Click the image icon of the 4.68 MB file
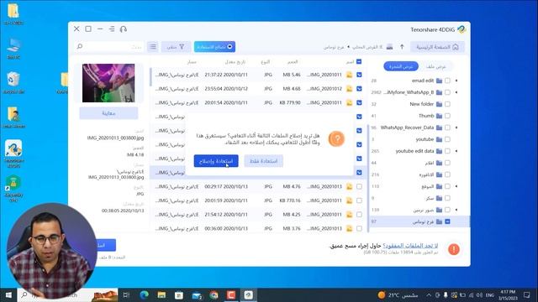Screen dimensions: 538x302 click(350, 89)
